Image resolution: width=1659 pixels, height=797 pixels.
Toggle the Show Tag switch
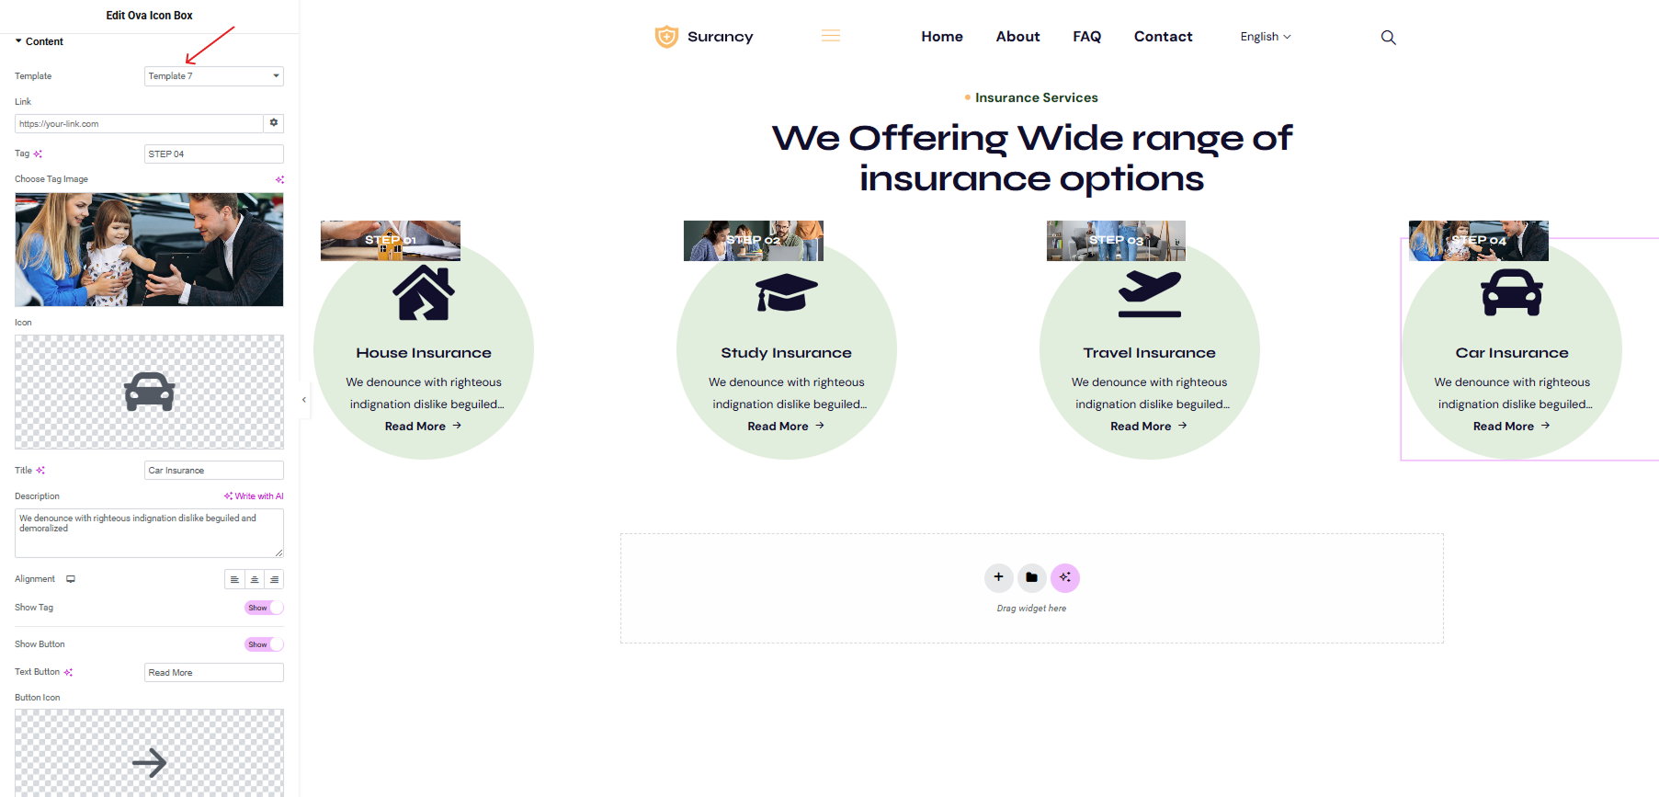[264, 608]
